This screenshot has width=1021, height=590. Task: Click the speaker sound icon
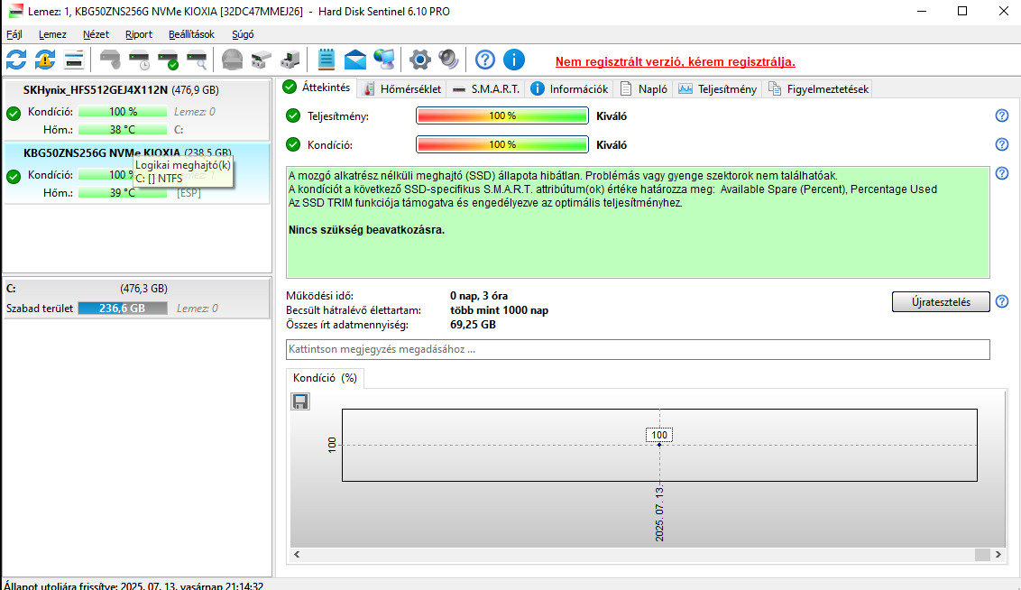(448, 60)
